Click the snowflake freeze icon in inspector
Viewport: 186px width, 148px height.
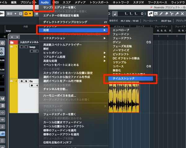click(2, 53)
